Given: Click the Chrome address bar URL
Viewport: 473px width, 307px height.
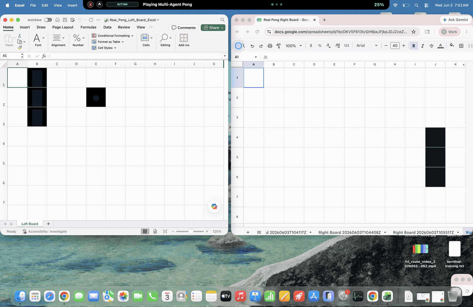Looking at the screenshot, I should click(340, 32).
